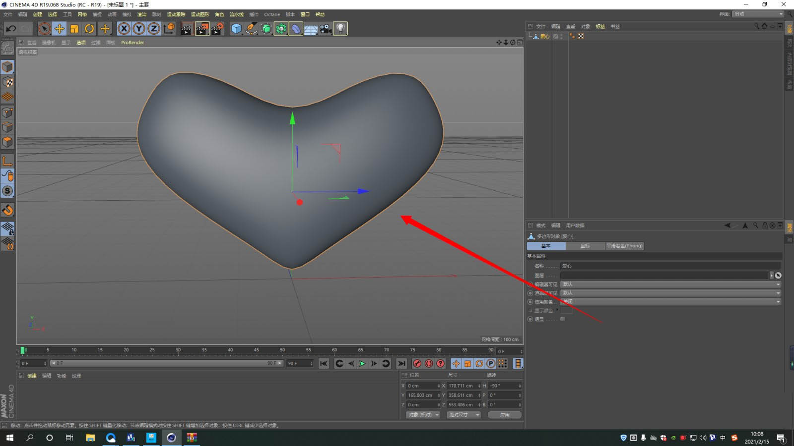
Task: Open the 对象(相对) coordinates dropdown
Action: (423, 415)
